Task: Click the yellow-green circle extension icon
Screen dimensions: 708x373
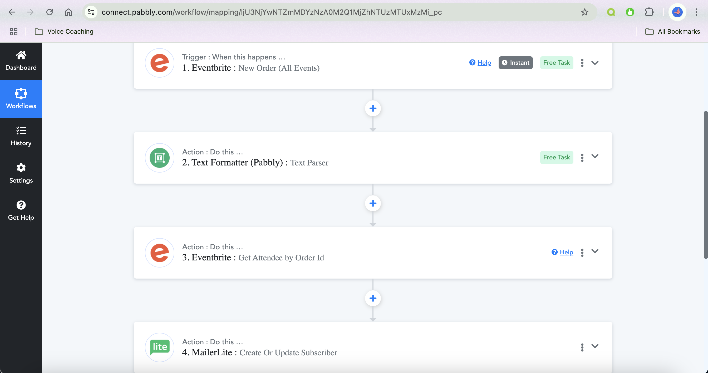Action: (611, 12)
